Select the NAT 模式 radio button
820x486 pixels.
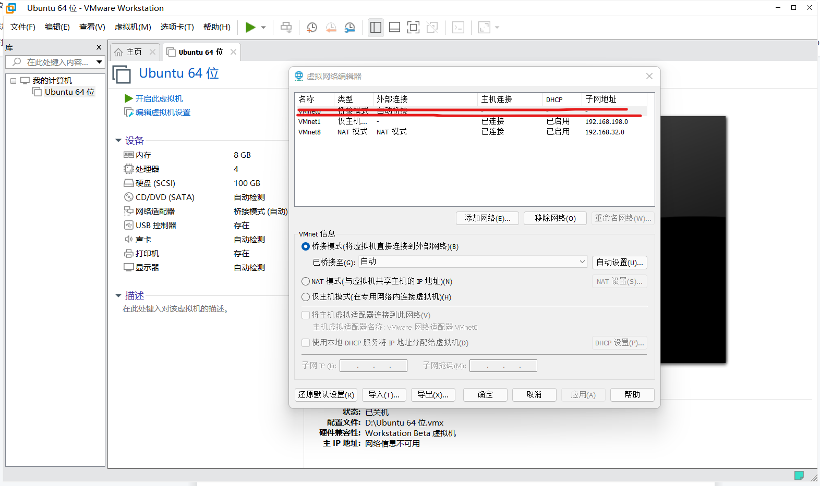point(306,281)
